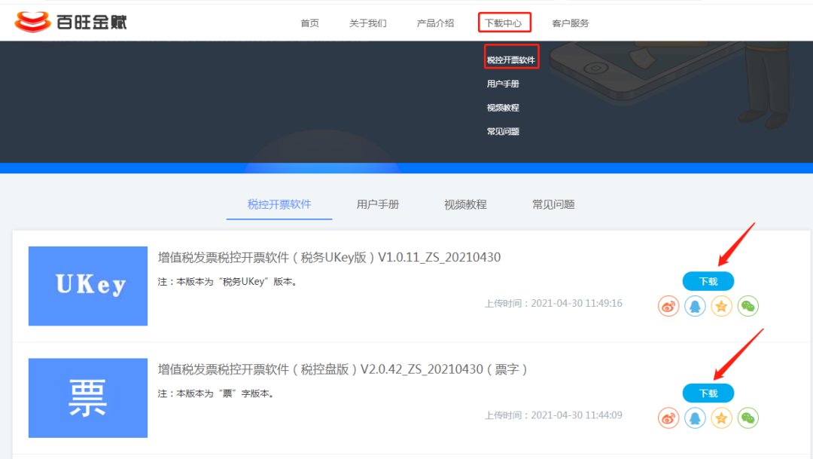Open 关于我们 in the top navigation

(x=367, y=23)
